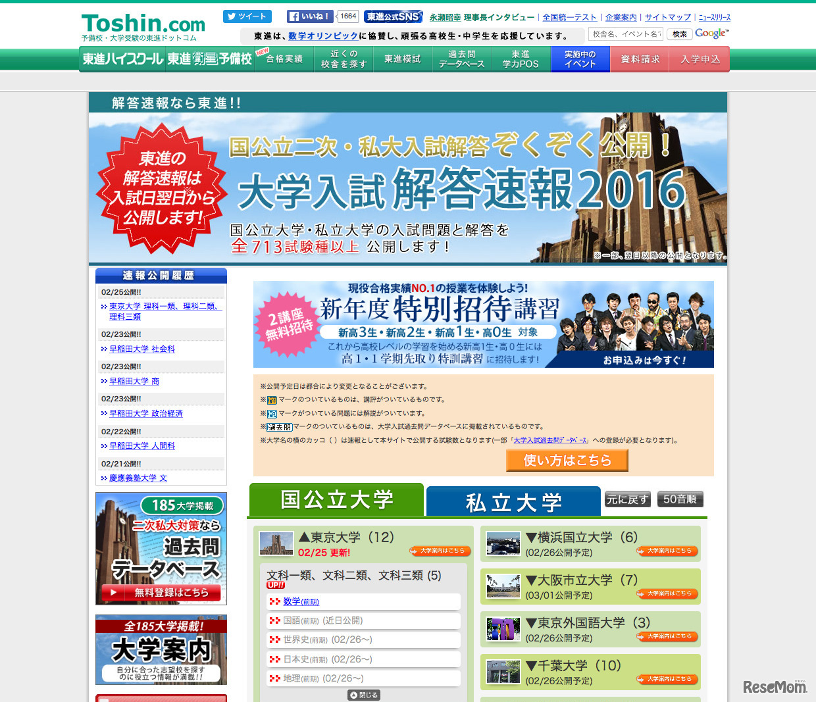This screenshot has width=816, height=702.
Task: Sort universities with the 50音順 button
Action: [680, 499]
